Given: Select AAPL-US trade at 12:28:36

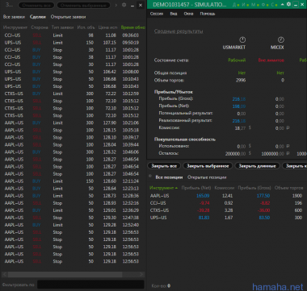Looking at the screenshot, I should pos(73,196).
